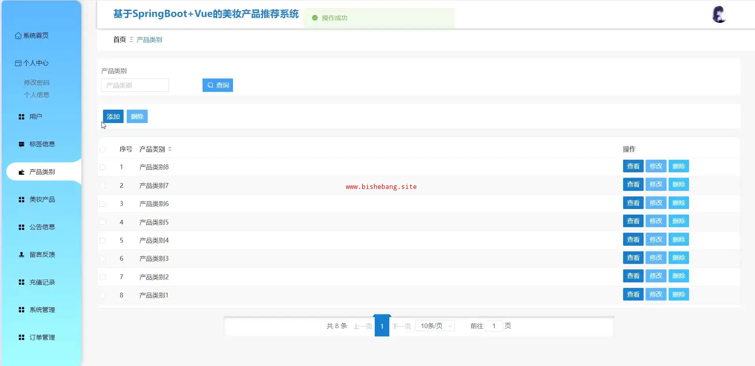Open the 标签信息 sidebar menu
This screenshot has width=755, height=366.
tap(42, 144)
